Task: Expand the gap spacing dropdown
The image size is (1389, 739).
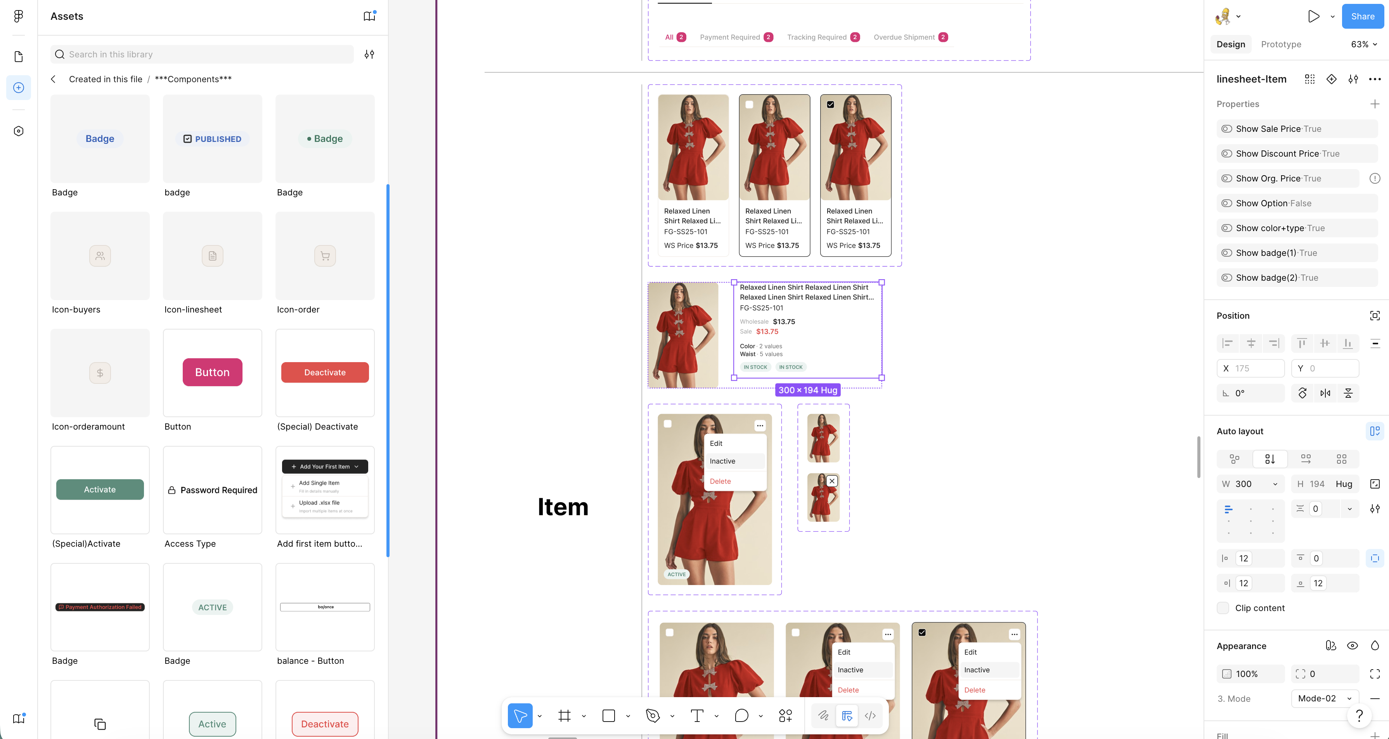Action: (x=1350, y=509)
